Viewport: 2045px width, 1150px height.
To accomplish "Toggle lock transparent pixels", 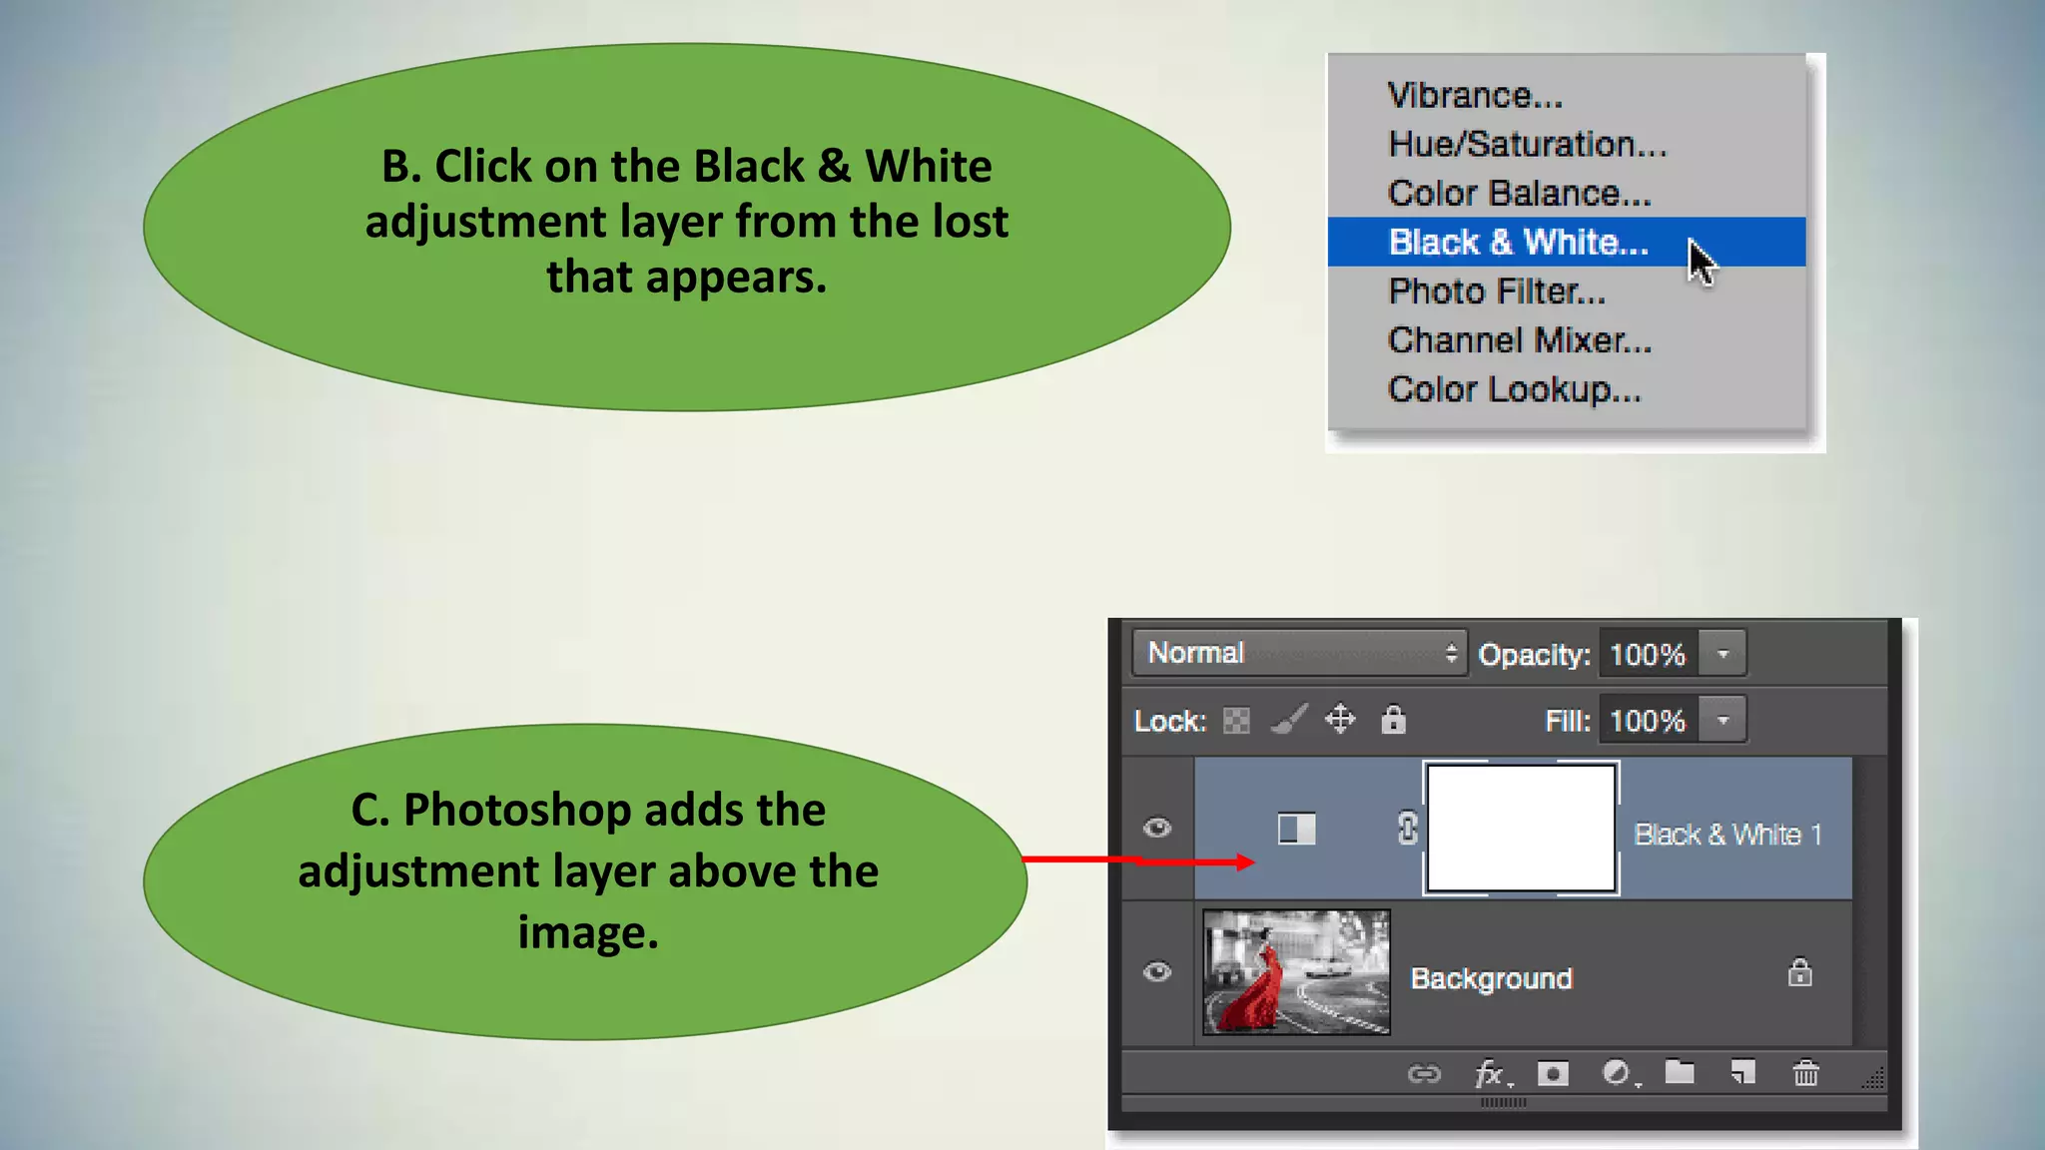I will tap(1236, 721).
